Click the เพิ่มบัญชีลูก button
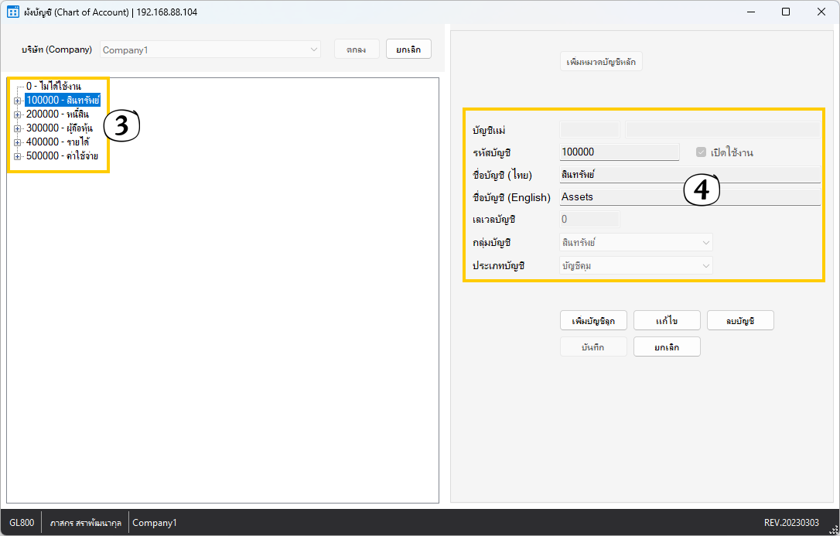Screen dimensions: 840x536 coord(593,320)
